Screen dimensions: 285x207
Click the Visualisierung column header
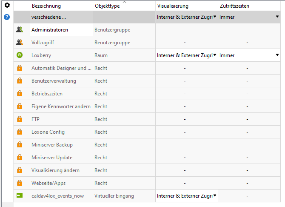(x=173, y=6)
